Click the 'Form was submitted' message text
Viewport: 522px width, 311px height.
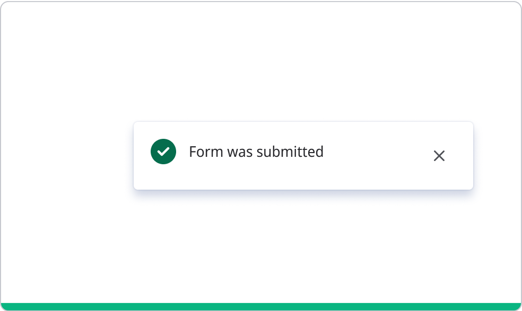[x=256, y=152]
